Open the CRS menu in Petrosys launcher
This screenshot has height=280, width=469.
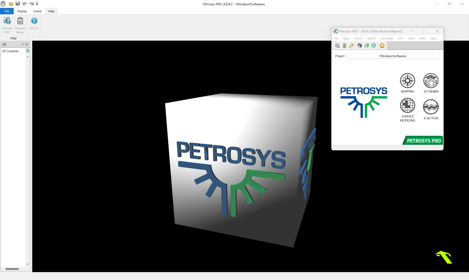point(400,38)
